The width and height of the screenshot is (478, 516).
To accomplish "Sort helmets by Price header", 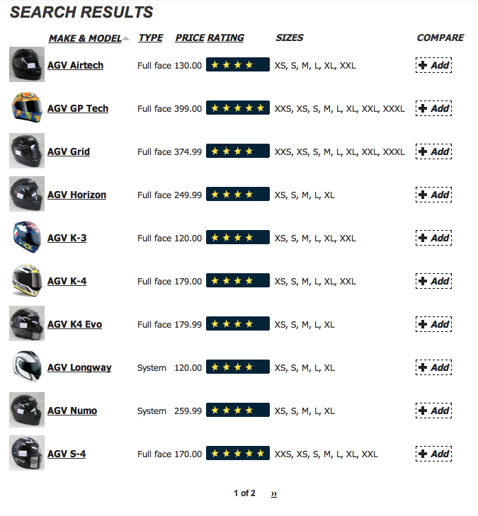I will click(190, 38).
